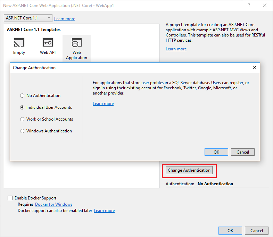Close the New ASP.NET Core Web Application window
273x237 pixels.
(x=265, y=6)
